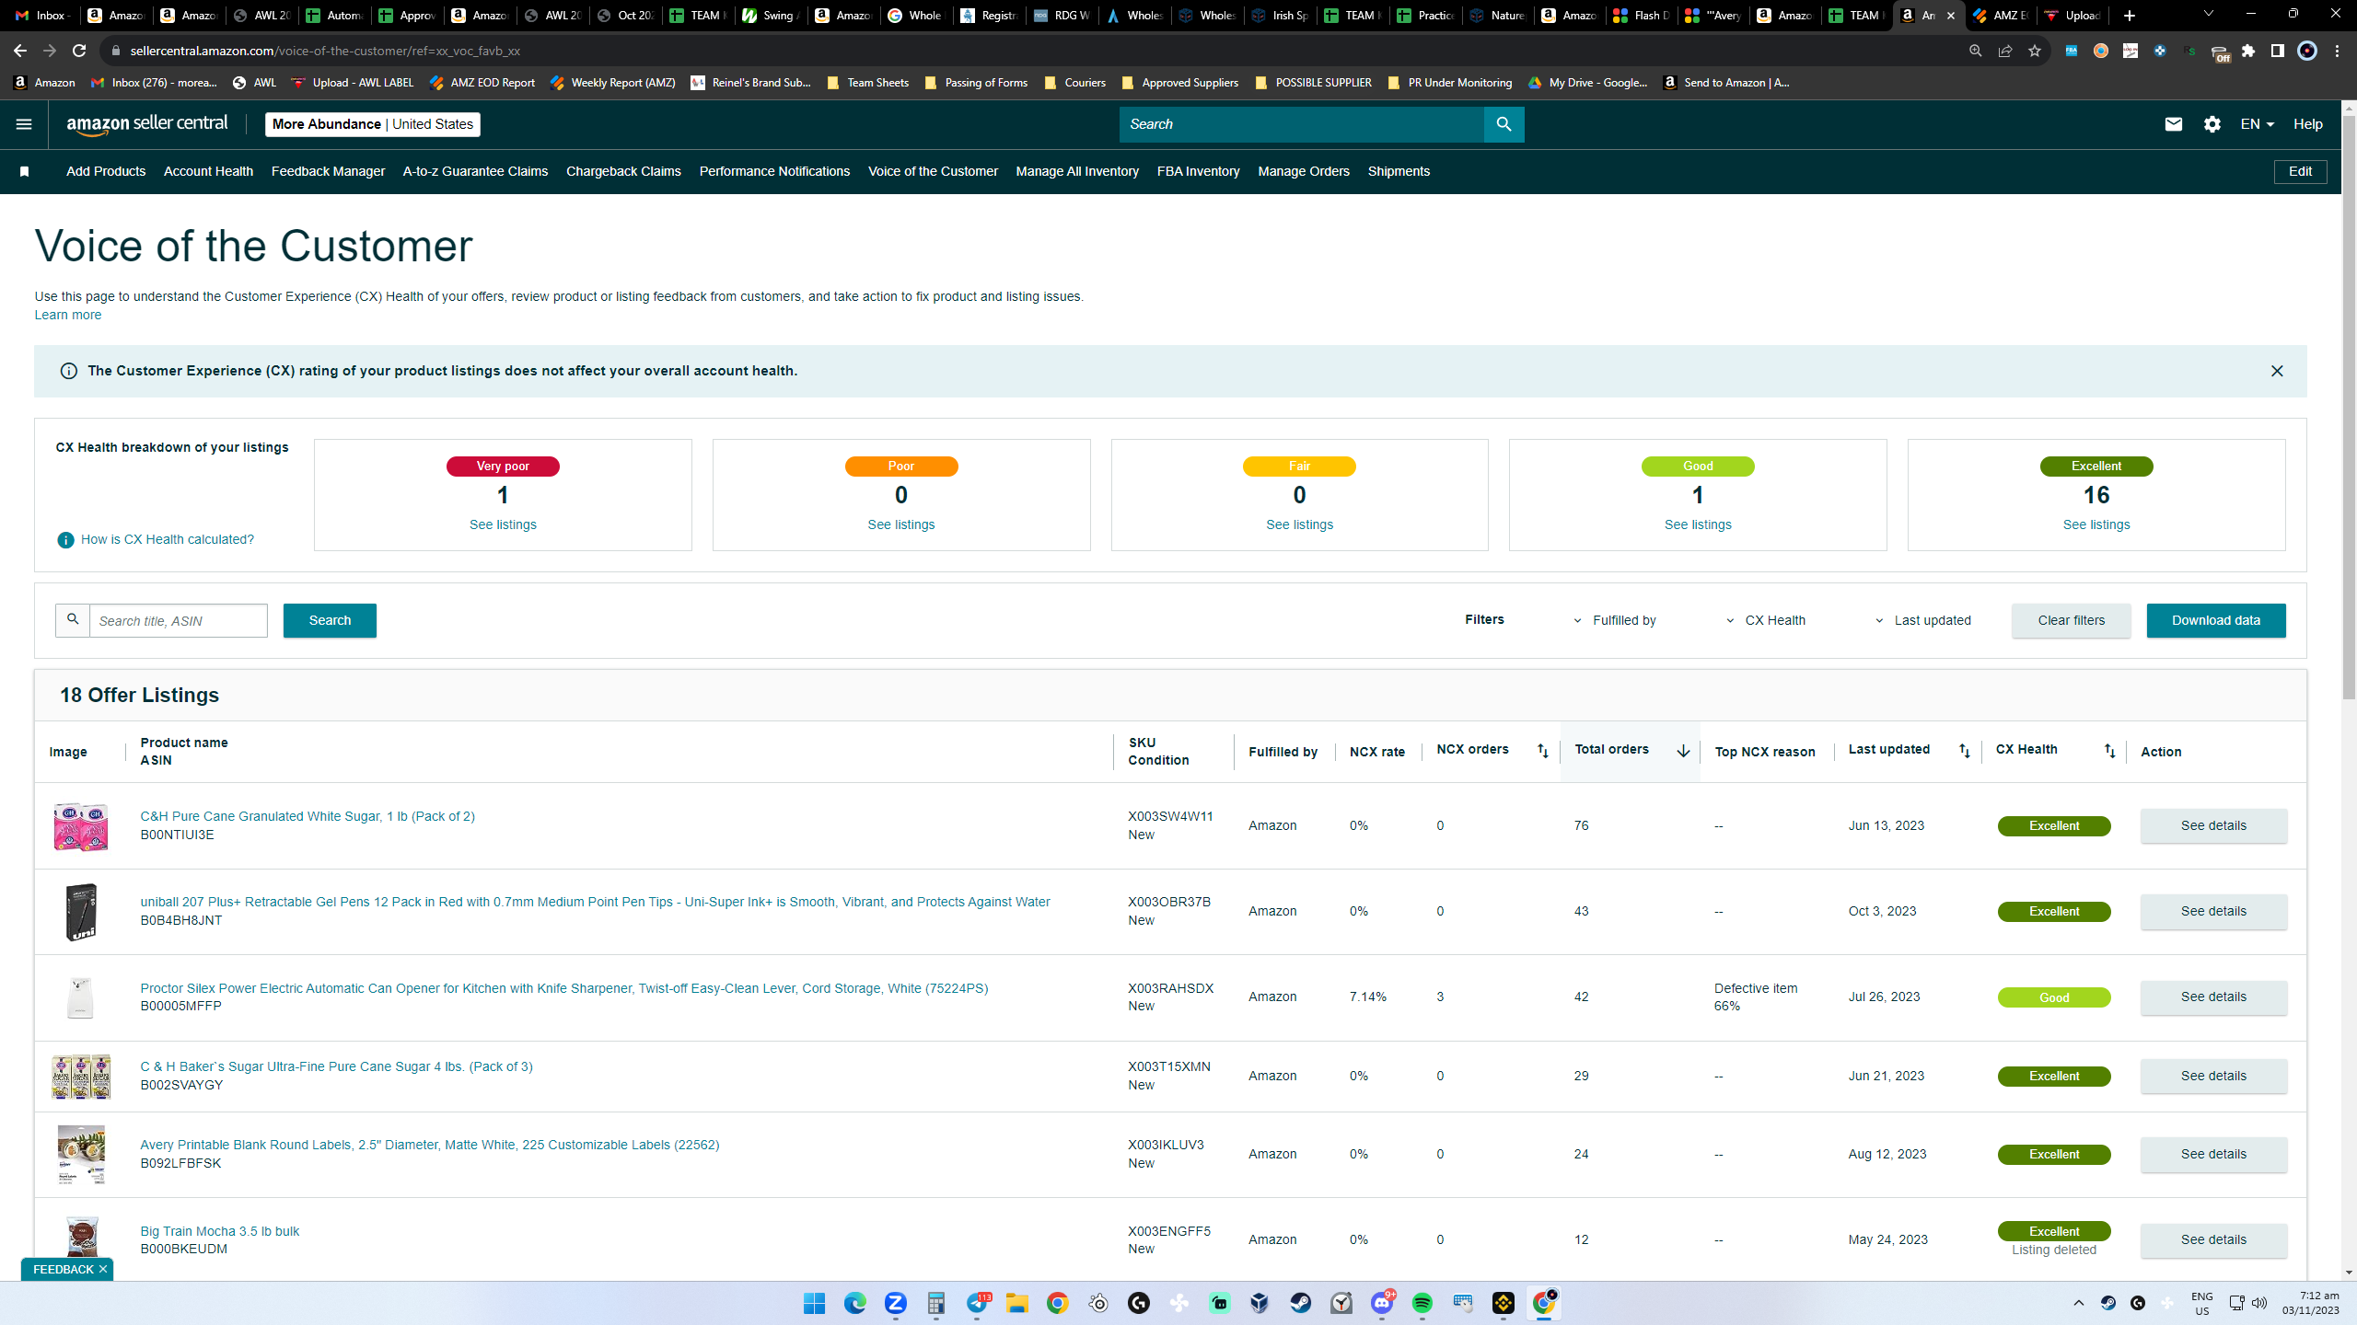
Task: Open Chrome's three-dot menu
Action: click(x=2337, y=51)
